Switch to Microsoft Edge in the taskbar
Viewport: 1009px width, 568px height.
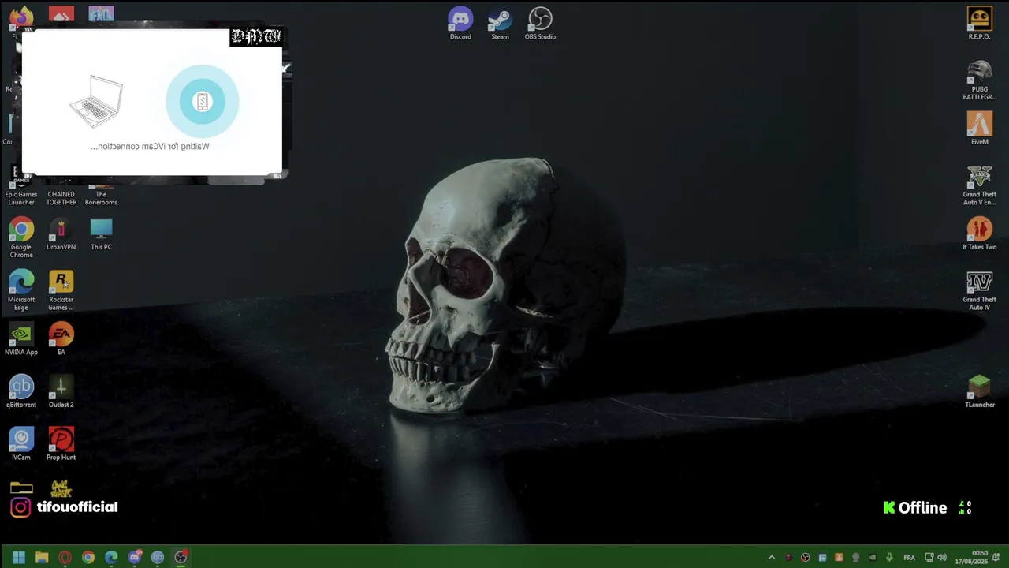[x=111, y=557]
